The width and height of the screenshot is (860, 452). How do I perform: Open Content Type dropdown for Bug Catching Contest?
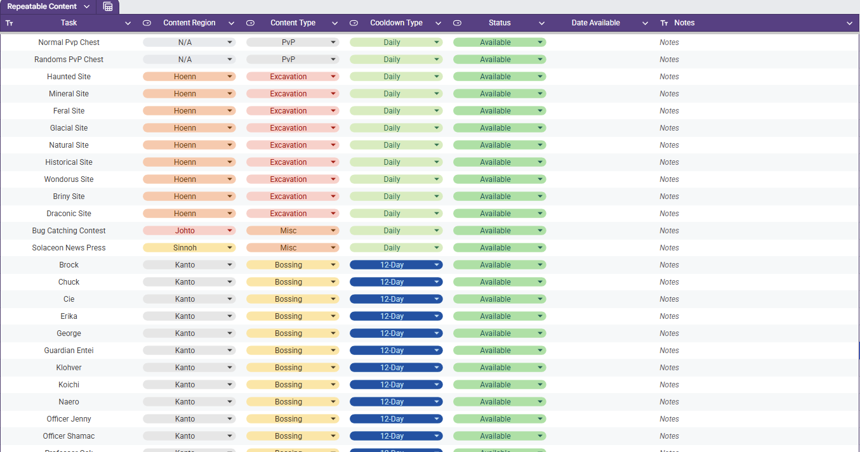coord(333,231)
